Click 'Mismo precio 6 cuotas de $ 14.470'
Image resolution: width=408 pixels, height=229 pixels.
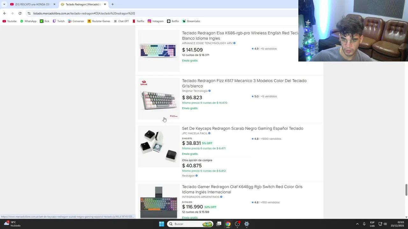[x=205, y=103]
